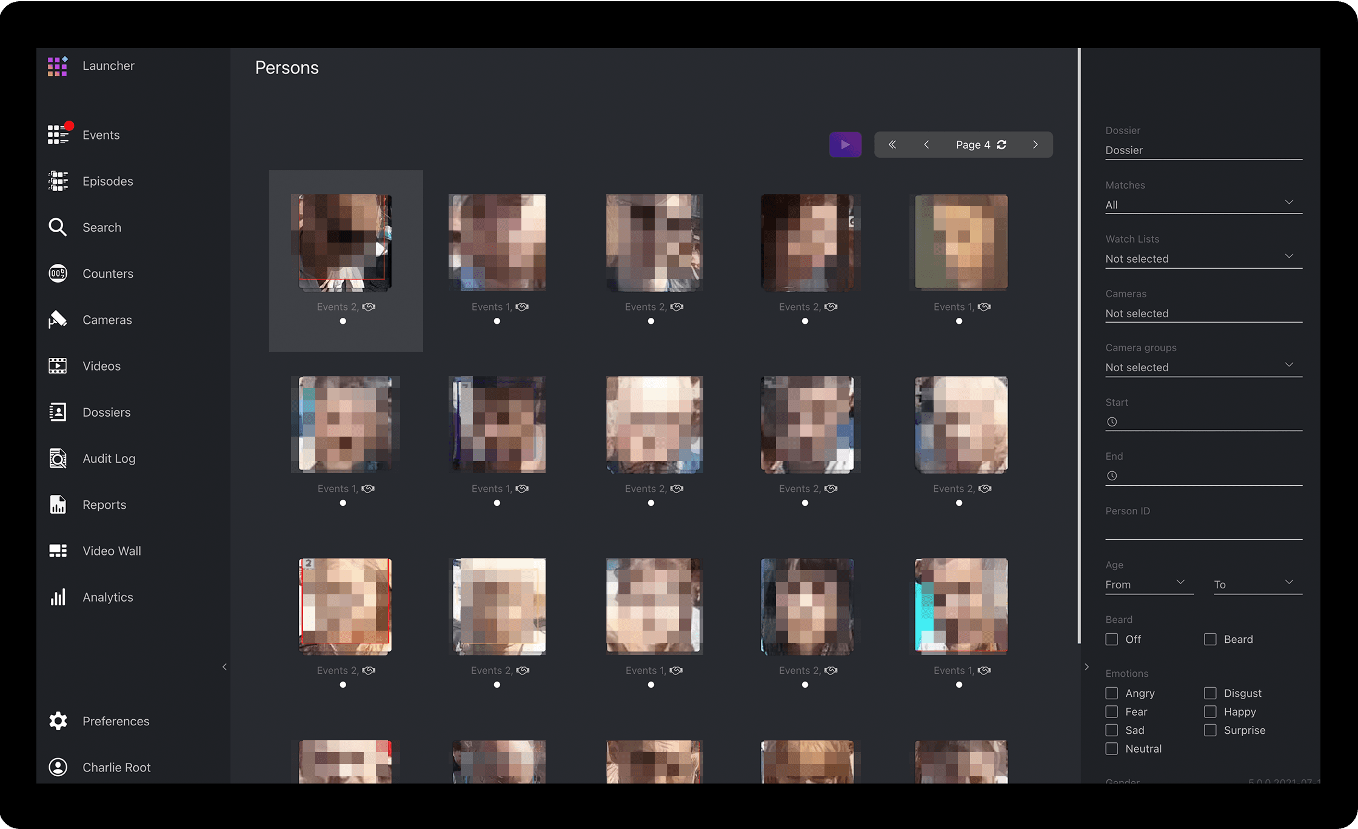The height and width of the screenshot is (829, 1358).
Task: Select Reports in the sidebar menu
Action: (104, 505)
